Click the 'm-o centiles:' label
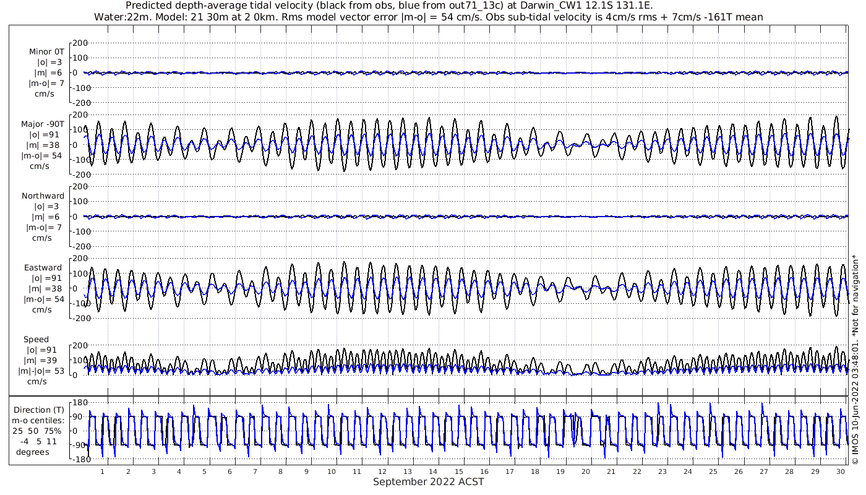Image resolution: width=866 pixels, height=495 pixels. click(x=39, y=420)
